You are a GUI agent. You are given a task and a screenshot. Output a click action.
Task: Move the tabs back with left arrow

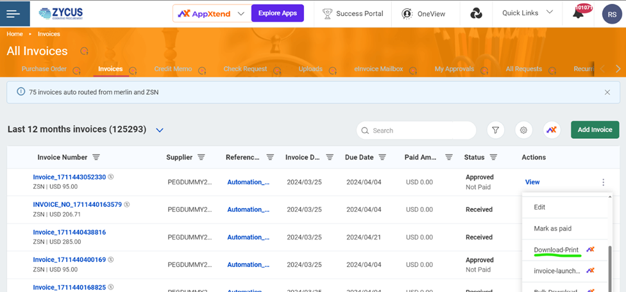tap(603, 69)
